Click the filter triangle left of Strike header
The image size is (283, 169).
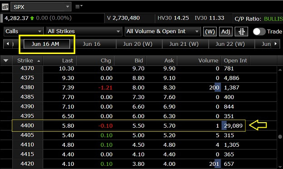coord(6,60)
